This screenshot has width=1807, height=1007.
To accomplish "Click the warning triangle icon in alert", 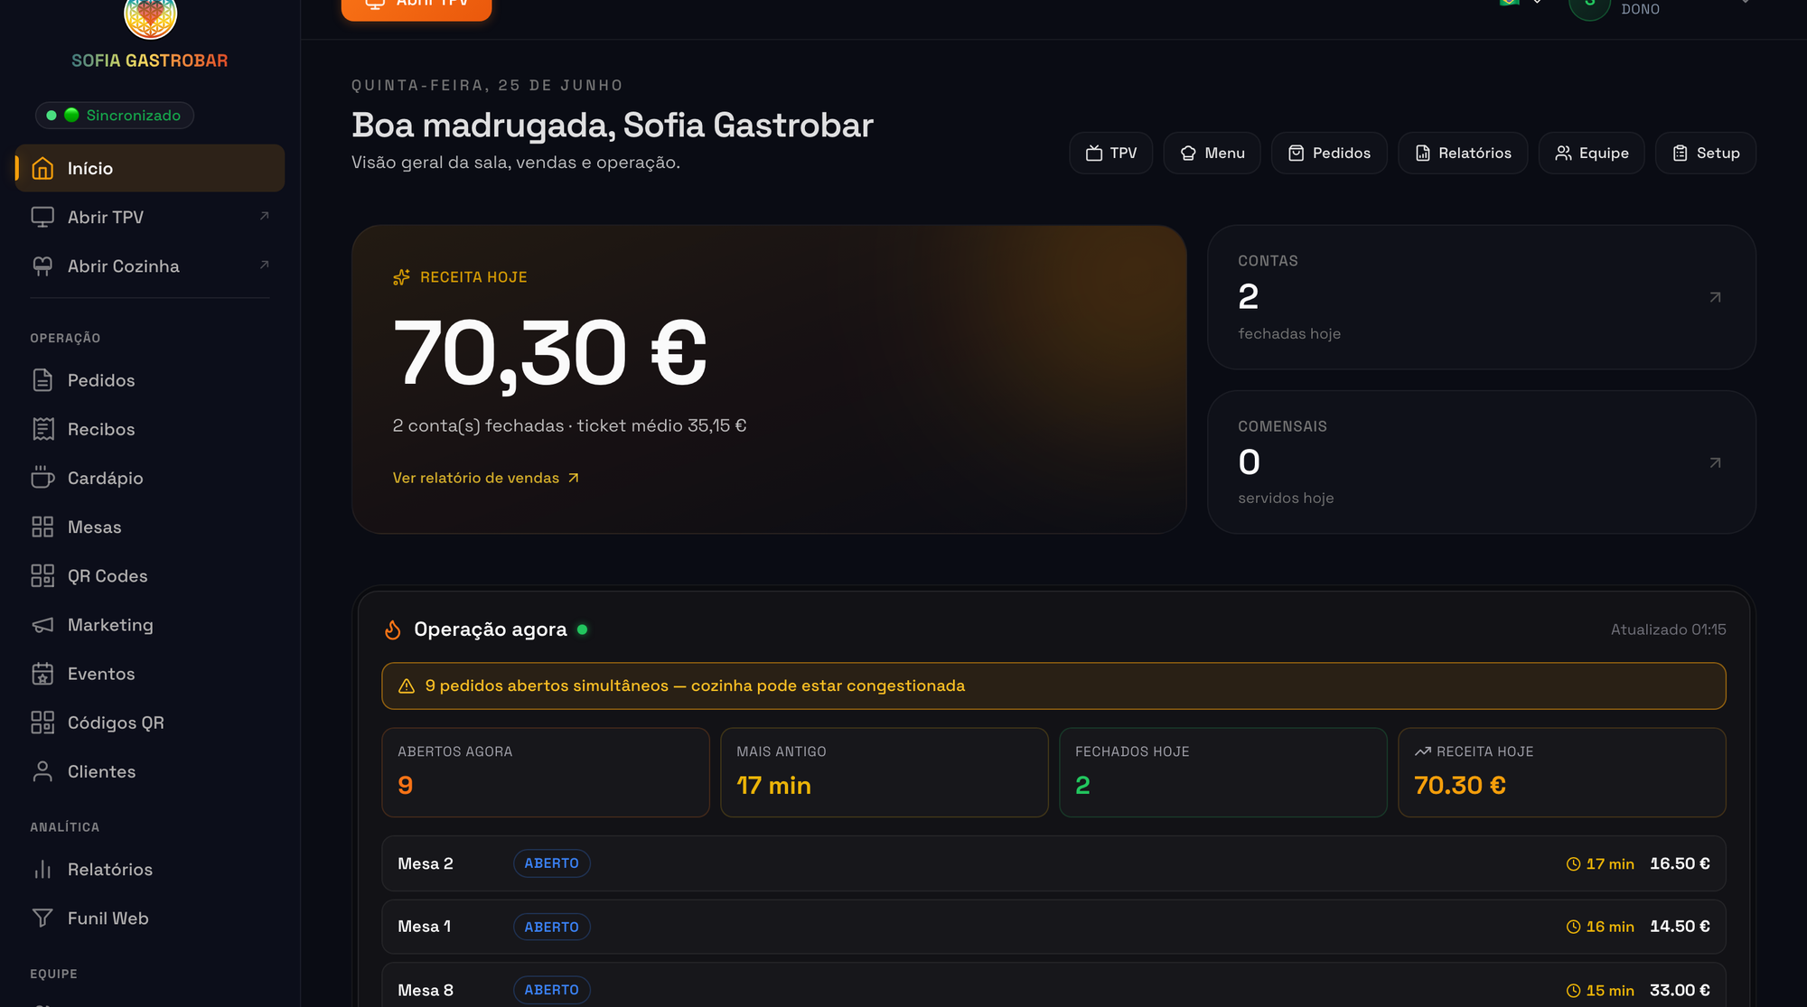I will [x=407, y=685].
